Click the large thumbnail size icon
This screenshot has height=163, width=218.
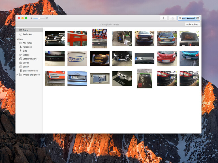point(47,18)
